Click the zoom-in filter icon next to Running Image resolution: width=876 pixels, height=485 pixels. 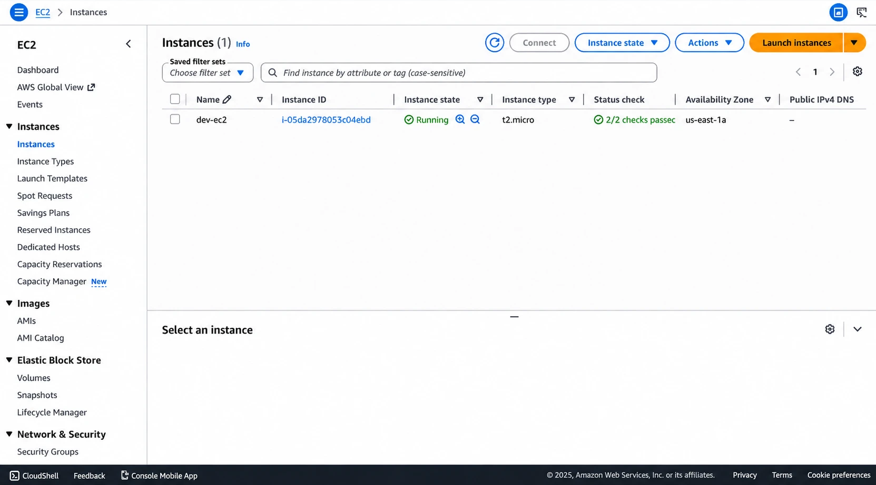click(460, 119)
